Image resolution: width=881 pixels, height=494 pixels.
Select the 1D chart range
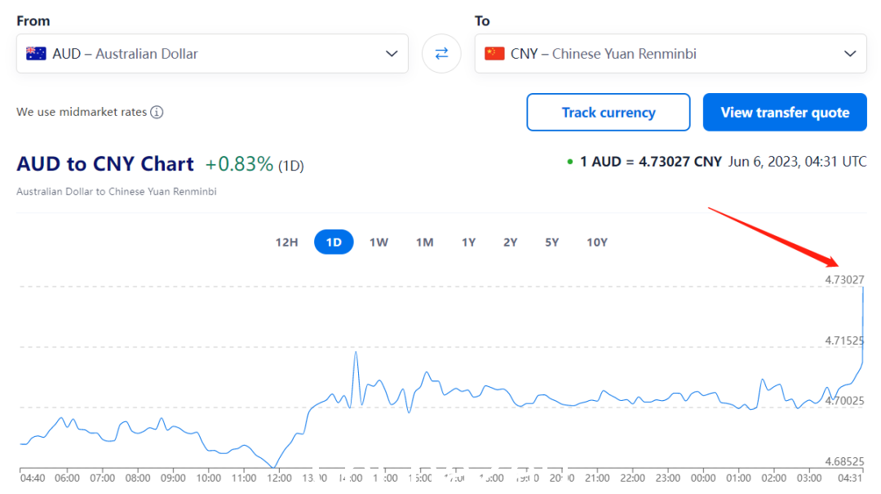click(x=334, y=242)
